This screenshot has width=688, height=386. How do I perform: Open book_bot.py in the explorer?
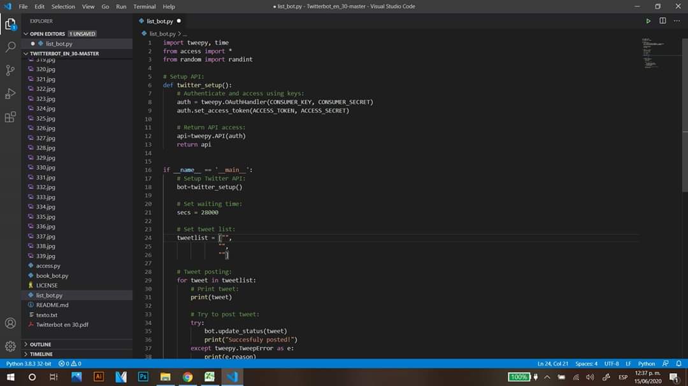tap(52, 275)
